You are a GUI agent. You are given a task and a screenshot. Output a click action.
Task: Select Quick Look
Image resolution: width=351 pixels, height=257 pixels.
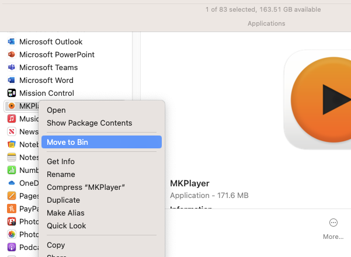pos(102,225)
